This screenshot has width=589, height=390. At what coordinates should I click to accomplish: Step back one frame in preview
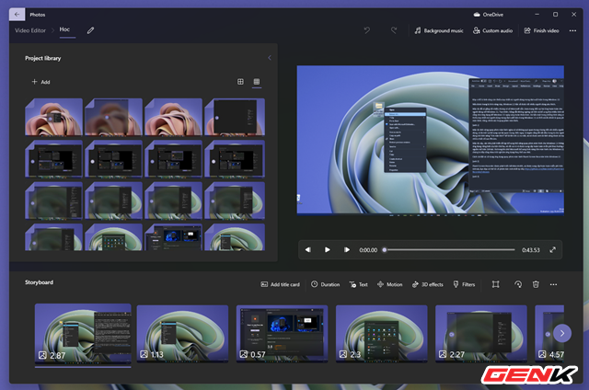pos(308,249)
